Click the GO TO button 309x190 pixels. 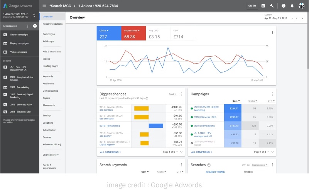252,6
